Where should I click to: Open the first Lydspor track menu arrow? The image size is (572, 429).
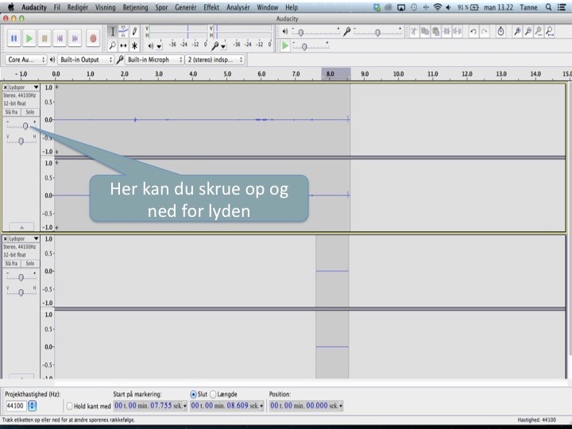pos(36,87)
